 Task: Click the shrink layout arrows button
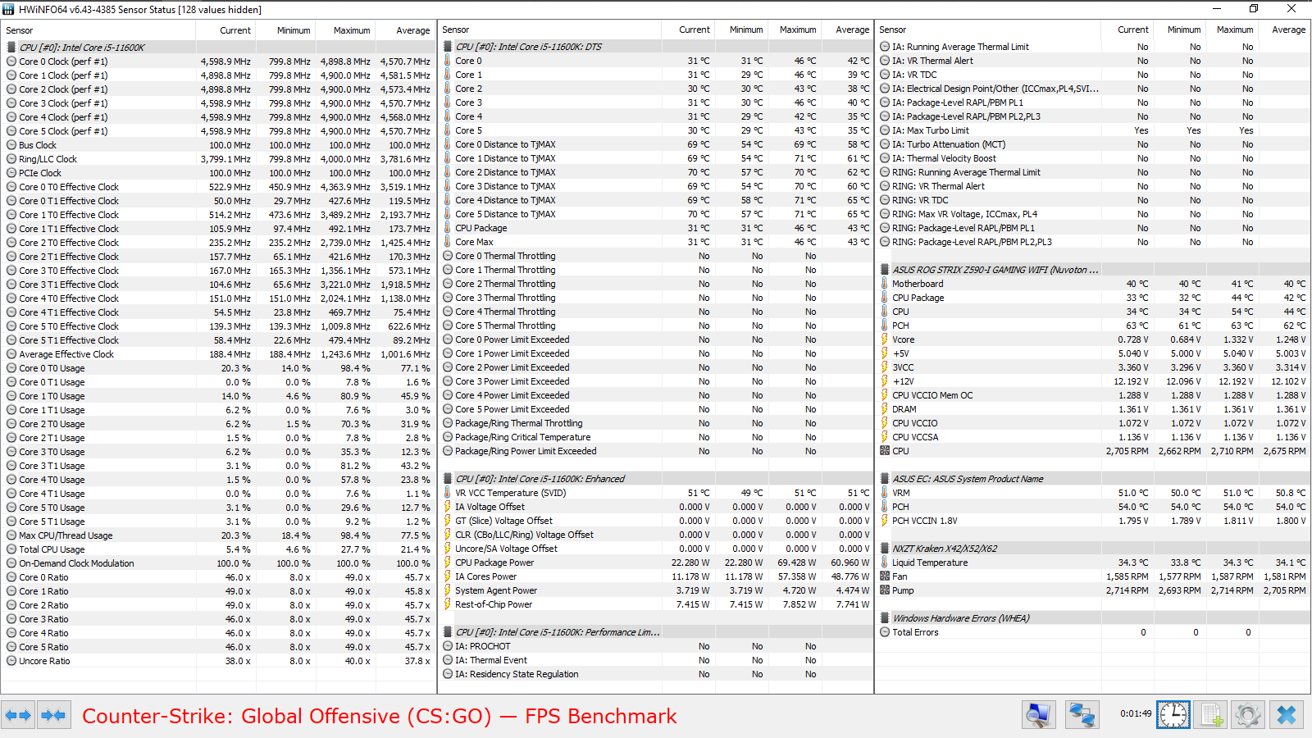click(x=53, y=715)
